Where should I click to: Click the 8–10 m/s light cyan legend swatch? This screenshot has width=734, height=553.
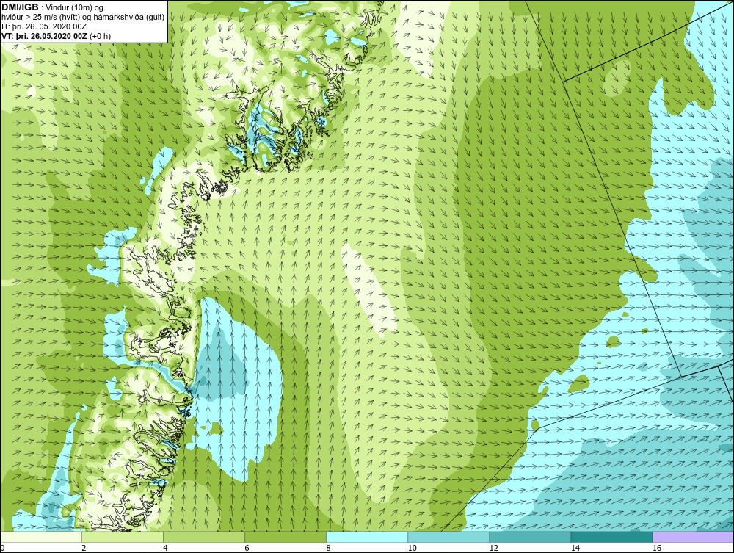click(367, 537)
